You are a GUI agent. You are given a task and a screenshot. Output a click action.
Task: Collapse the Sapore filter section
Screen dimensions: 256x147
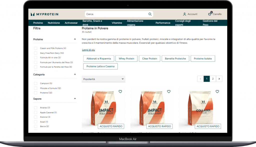tap(75, 99)
